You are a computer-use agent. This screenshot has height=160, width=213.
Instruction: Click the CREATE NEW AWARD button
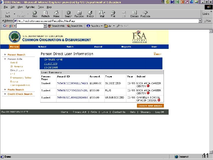pyautogui.click(x=150, y=106)
